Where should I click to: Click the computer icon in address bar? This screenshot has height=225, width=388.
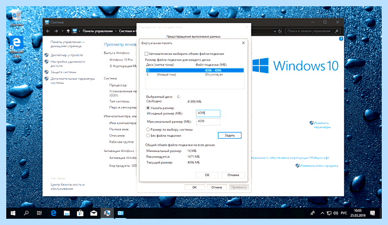[x=74, y=31]
